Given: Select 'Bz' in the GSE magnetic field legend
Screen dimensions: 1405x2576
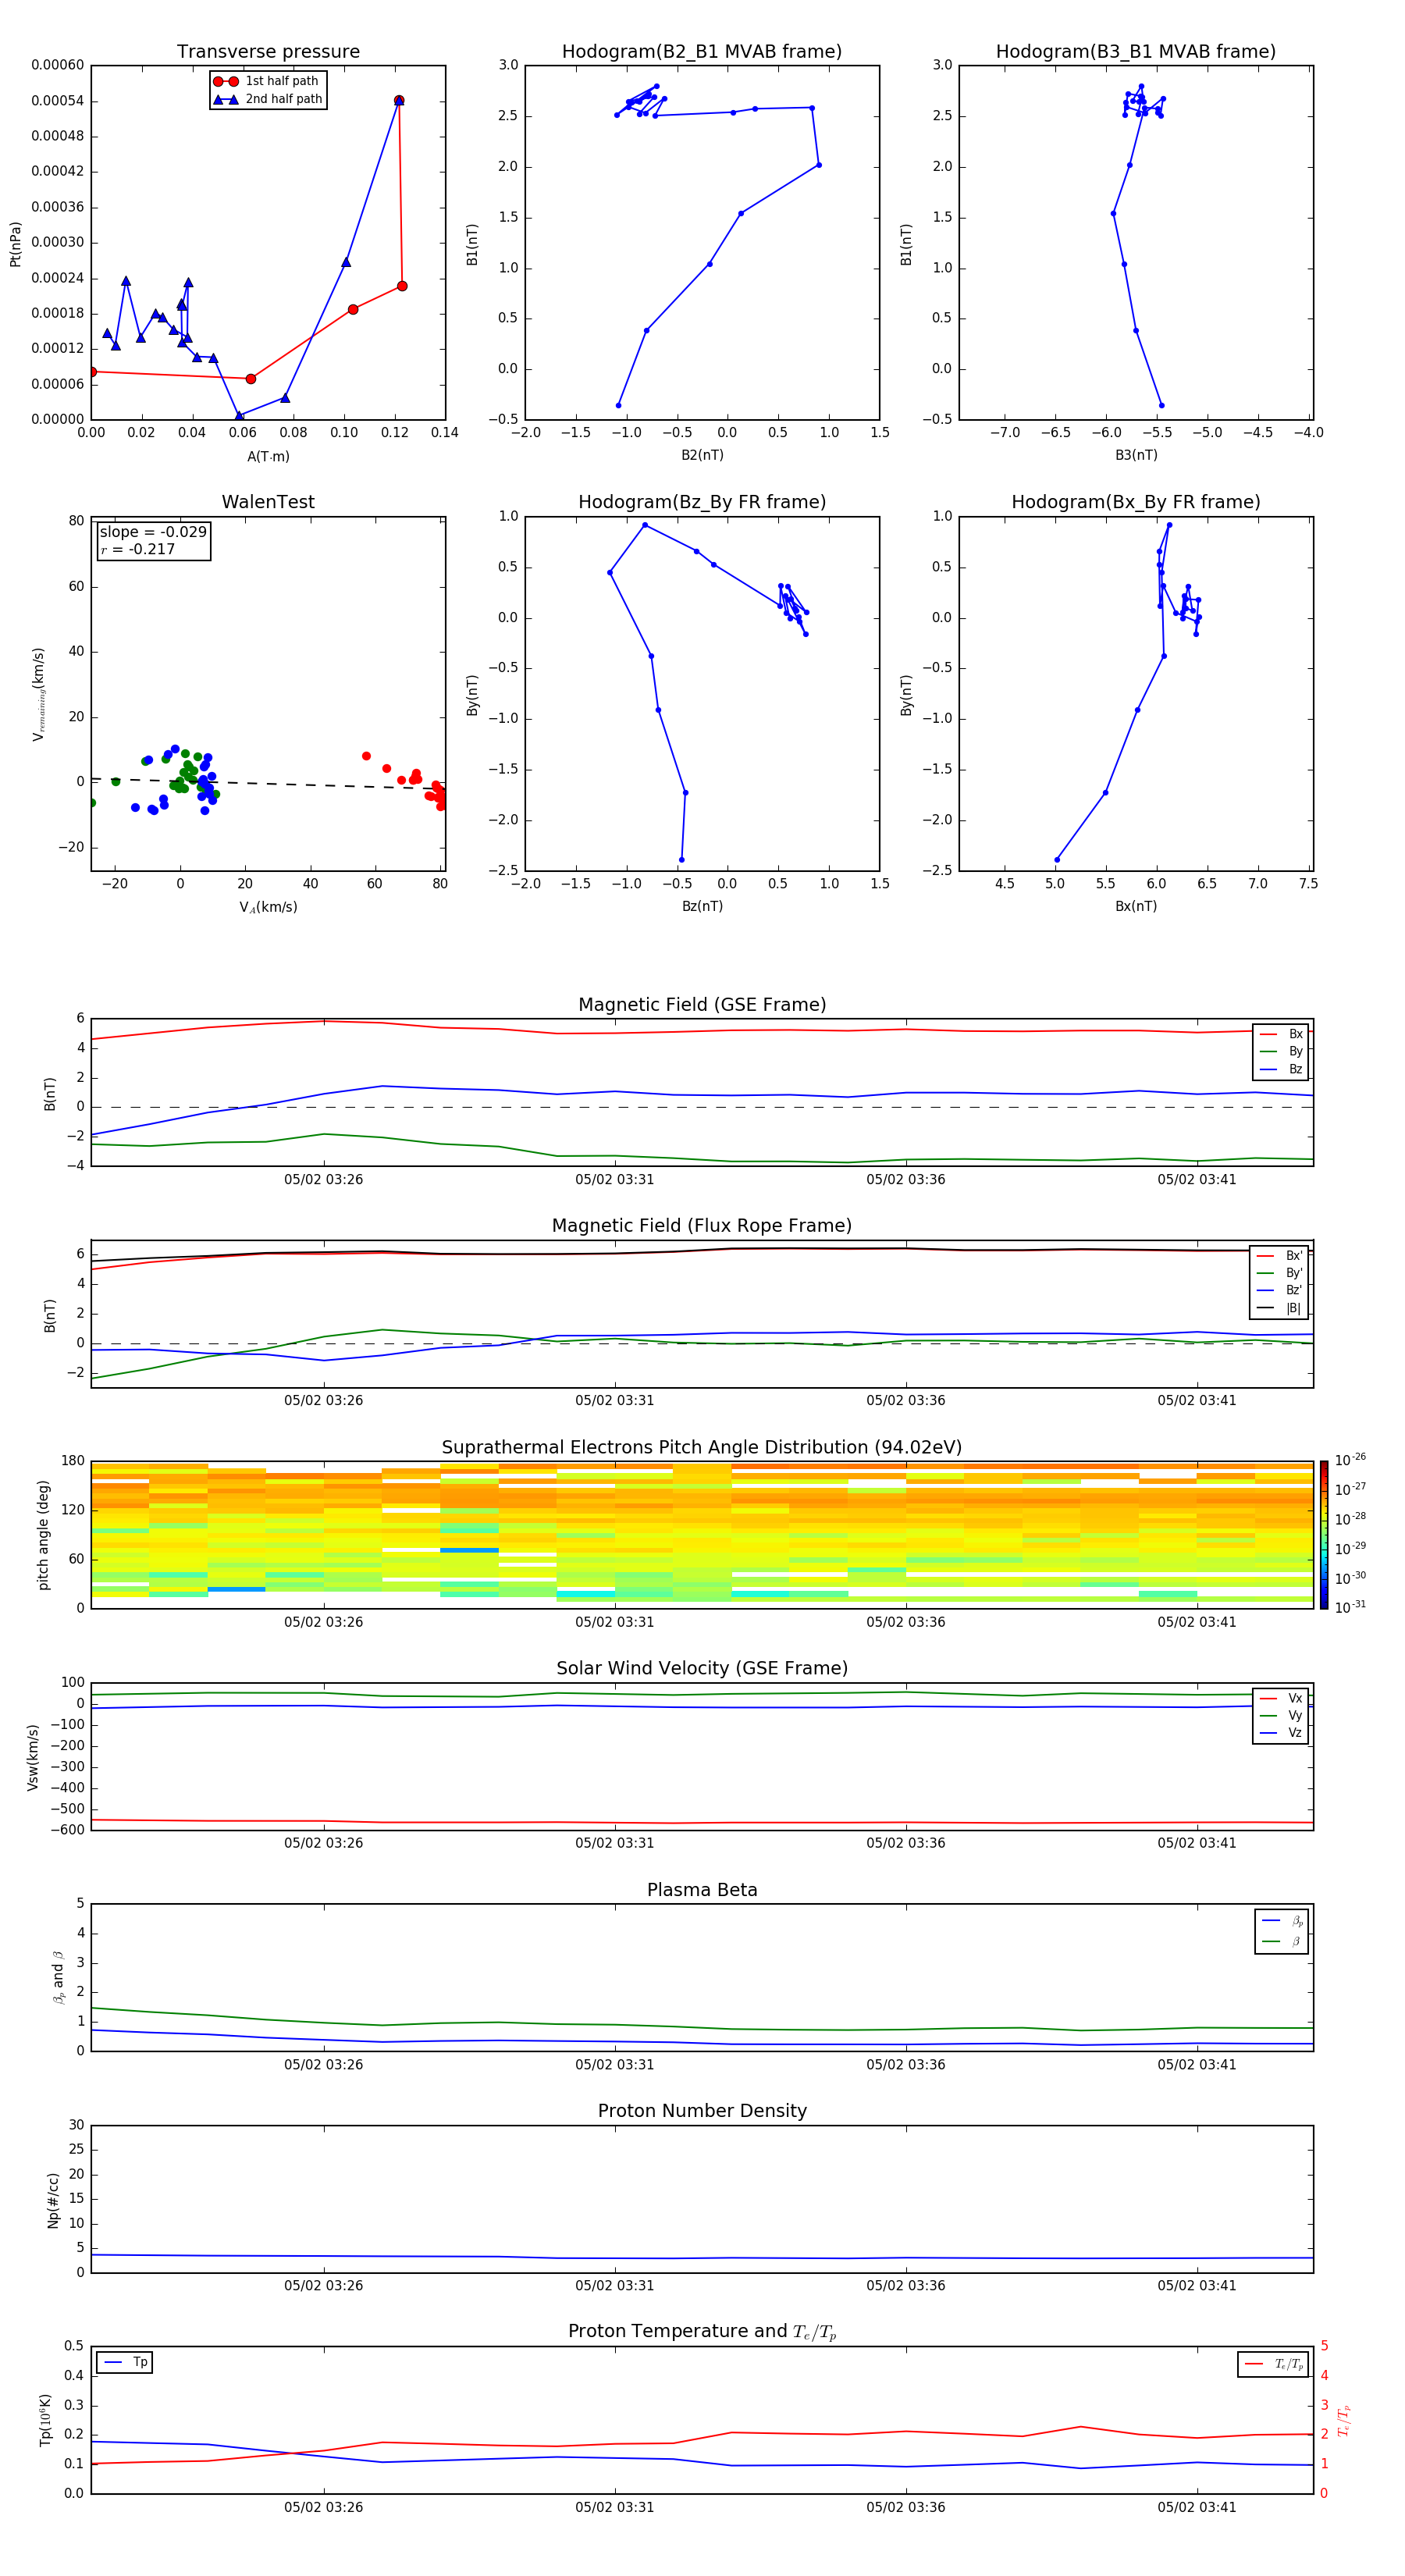Looking at the screenshot, I should tap(1282, 1069).
